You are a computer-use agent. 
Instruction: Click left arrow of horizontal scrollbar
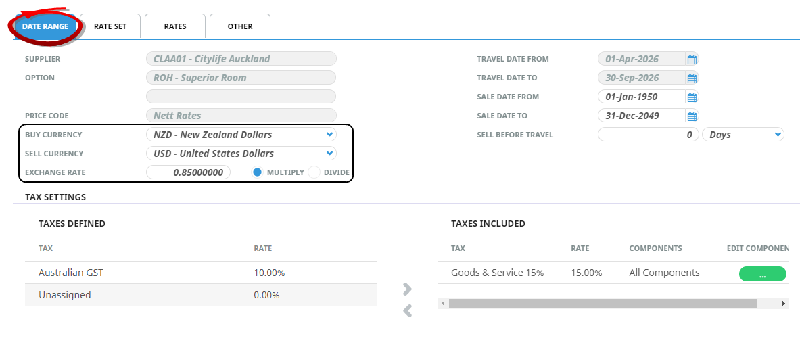click(443, 304)
